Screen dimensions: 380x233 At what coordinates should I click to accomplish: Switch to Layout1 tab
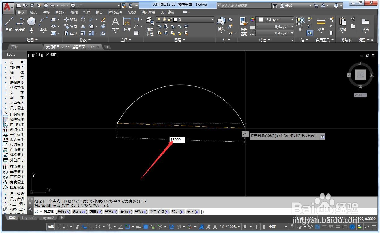pyautogui.click(x=28, y=217)
